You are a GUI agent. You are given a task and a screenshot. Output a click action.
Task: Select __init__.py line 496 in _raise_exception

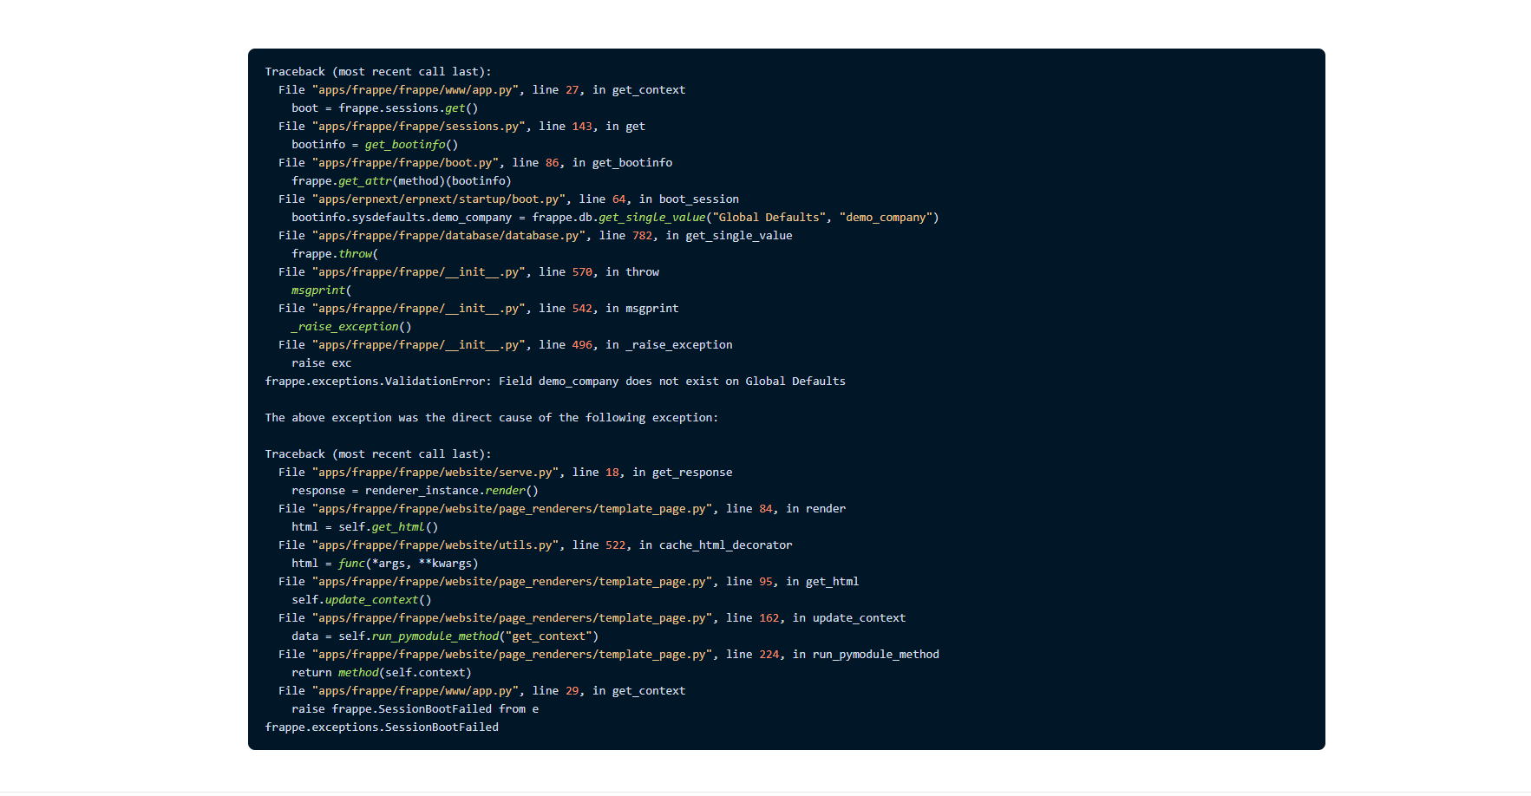(505, 345)
